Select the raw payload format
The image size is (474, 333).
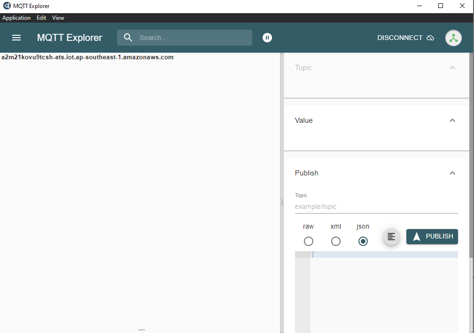click(309, 241)
